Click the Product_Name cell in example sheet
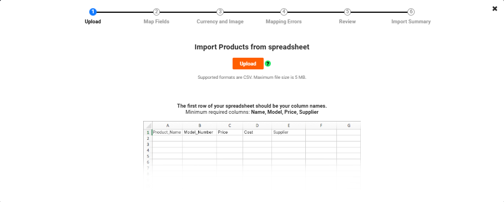 [167, 132]
